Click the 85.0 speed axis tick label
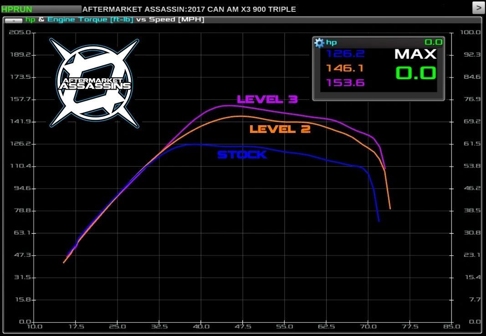This screenshot has height=336, width=486. [x=451, y=326]
